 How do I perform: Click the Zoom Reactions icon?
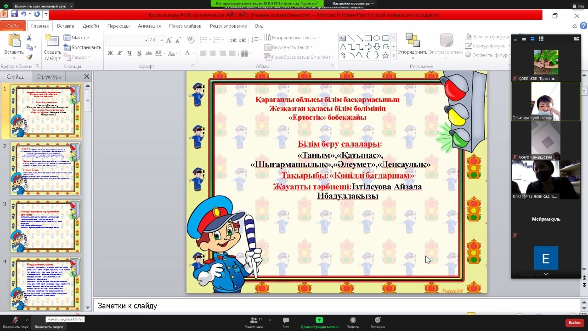(x=377, y=323)
